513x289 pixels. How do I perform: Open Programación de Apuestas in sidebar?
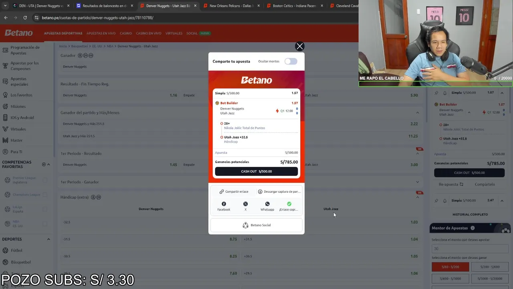25,50
